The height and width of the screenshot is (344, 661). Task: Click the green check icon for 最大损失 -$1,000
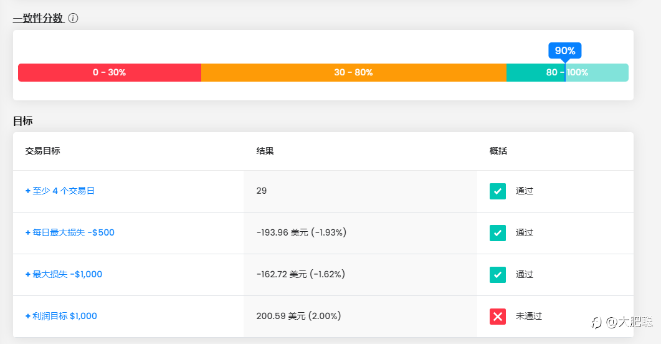pyautogui.click(x=497, y=274)
